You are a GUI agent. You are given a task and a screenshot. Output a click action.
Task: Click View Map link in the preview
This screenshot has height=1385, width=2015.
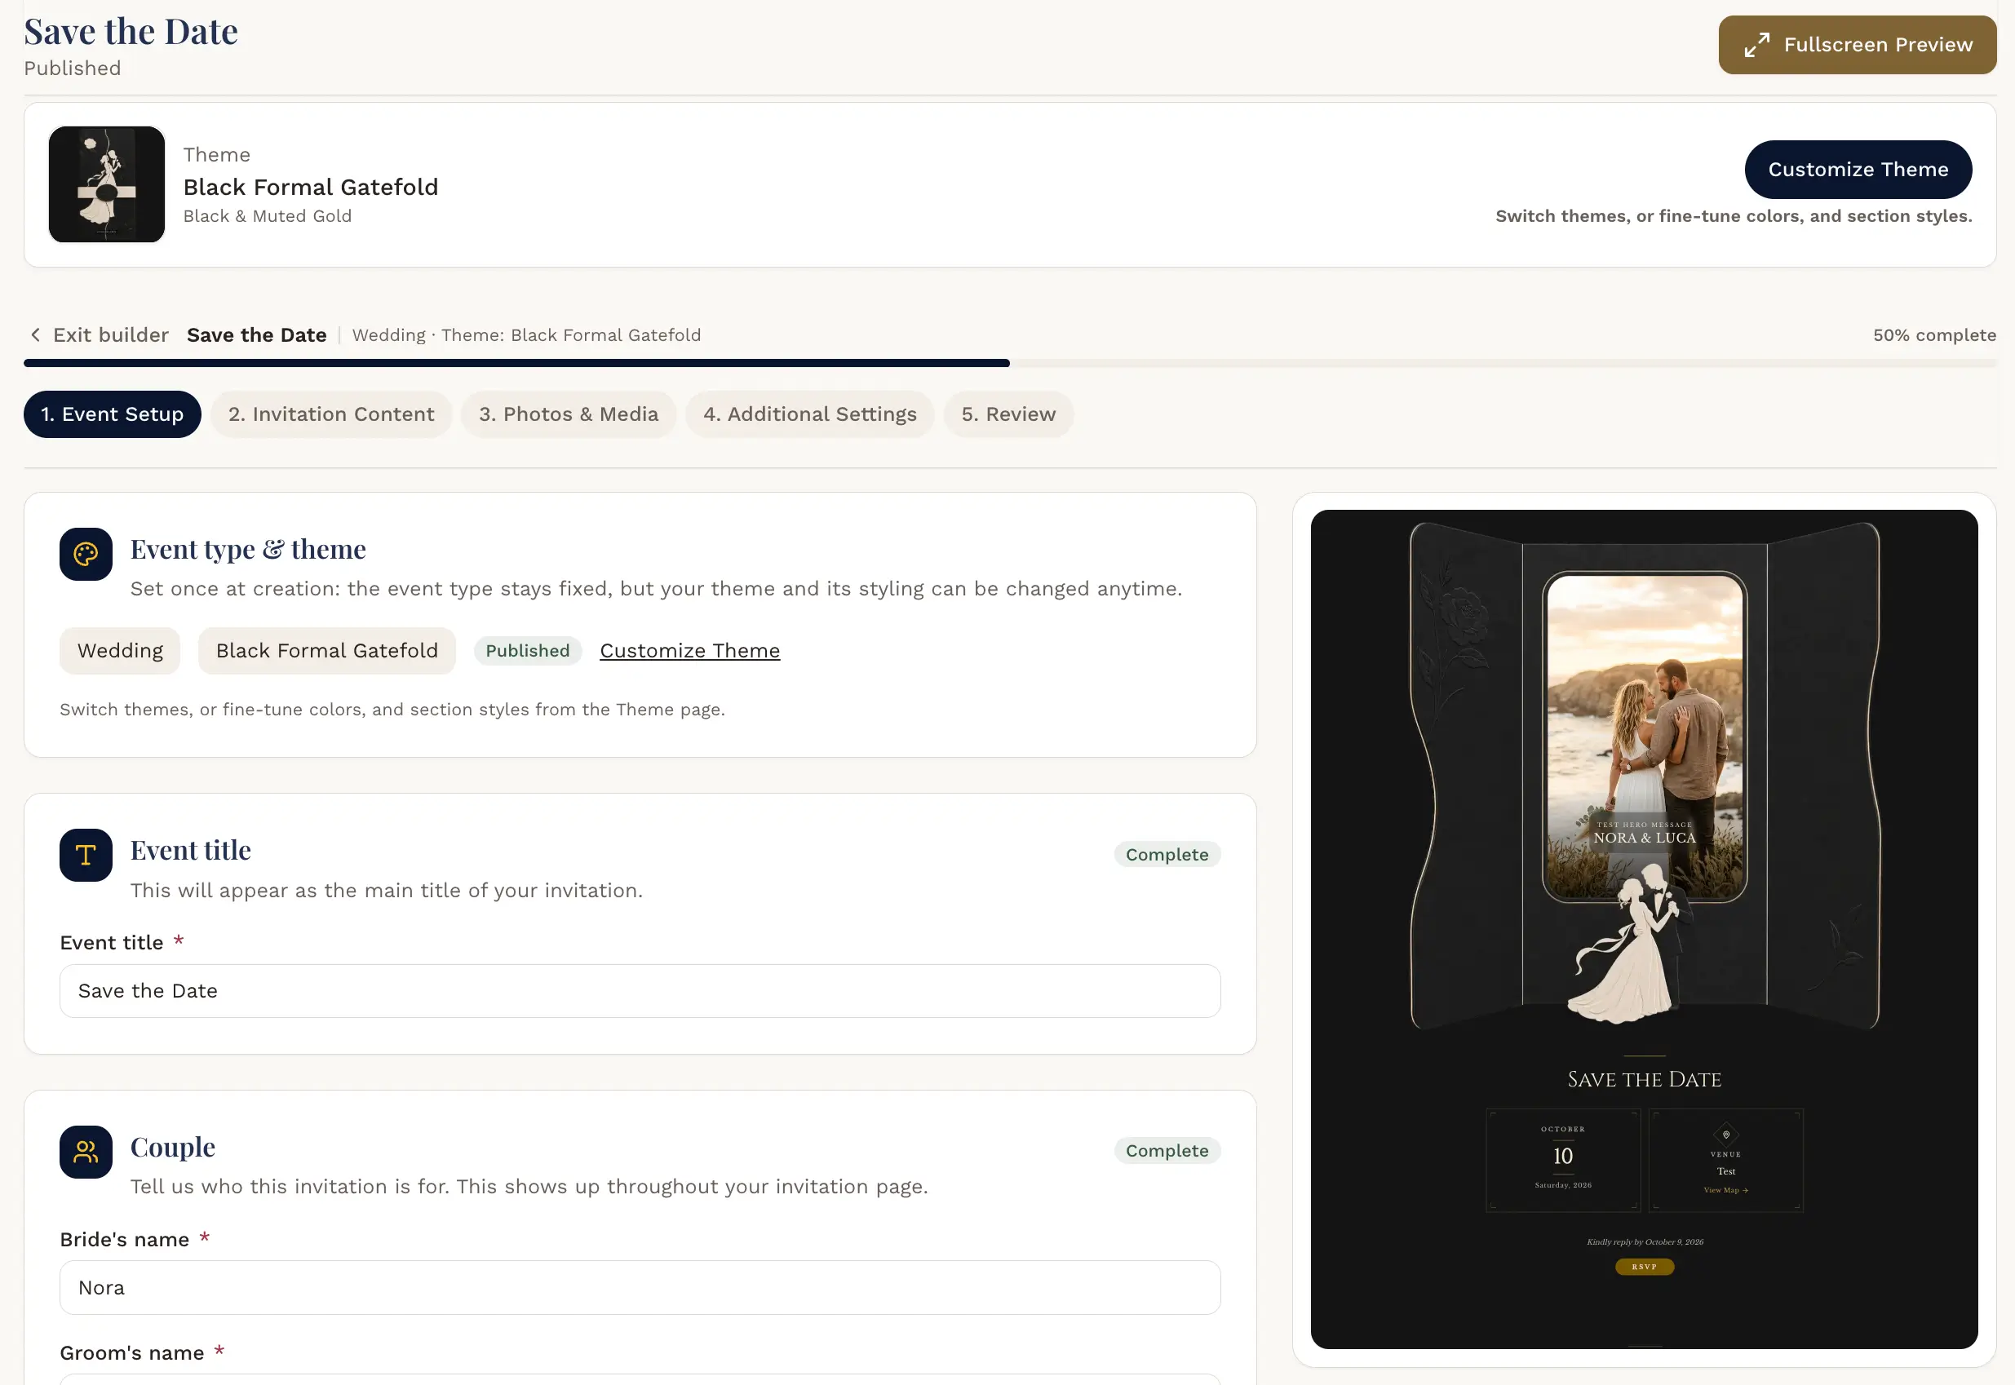pyautogui.click(x=1726, y=1191)
